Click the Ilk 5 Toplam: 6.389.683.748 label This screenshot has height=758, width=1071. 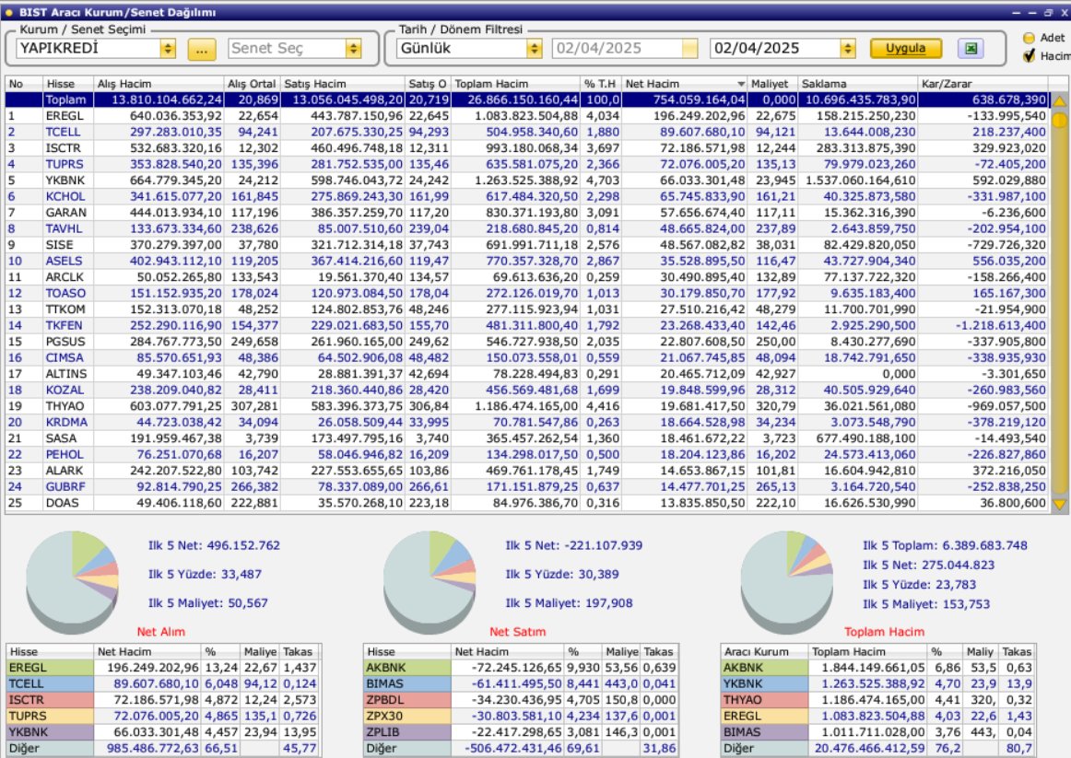pos(945,545)
